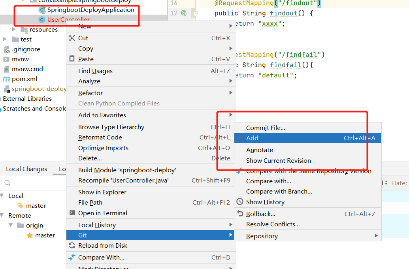Click the resources folder icon
This screenshot has height=269, width=409.
24,30
